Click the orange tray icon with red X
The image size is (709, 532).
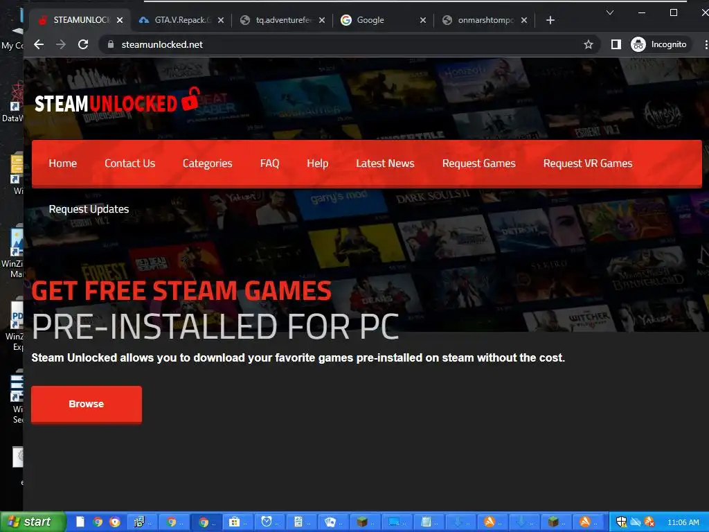point(649,522)
